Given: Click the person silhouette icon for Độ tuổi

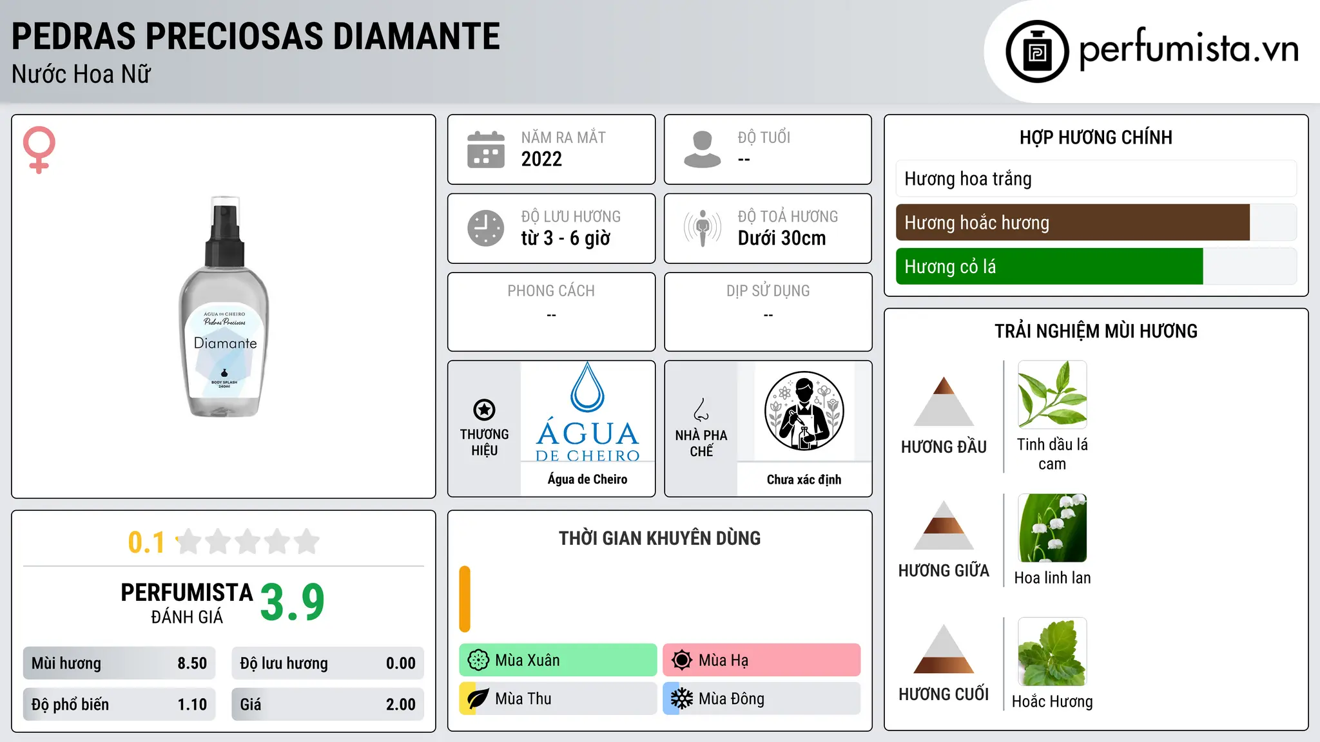Looking at the screenshot, I should [x=703, y=149].
